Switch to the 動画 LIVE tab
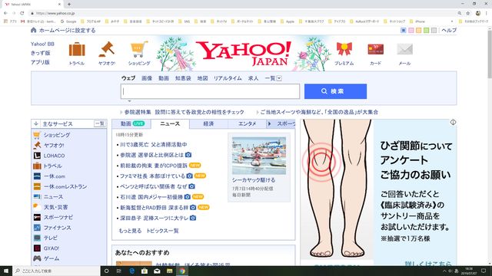The image size is (492, 276). click(131, 124)
